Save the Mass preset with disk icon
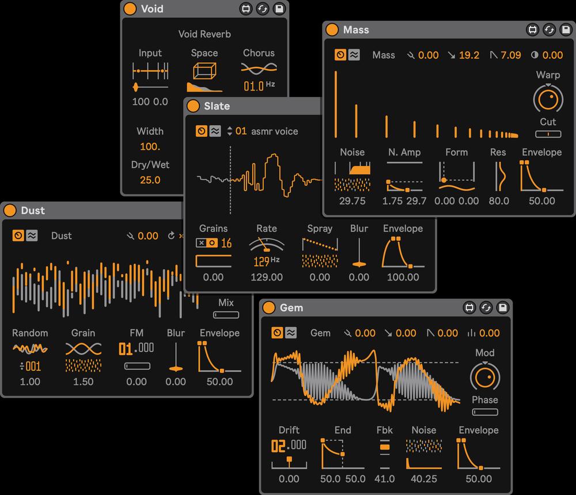This screenshot has height=495, width=576. click(566, 29)
